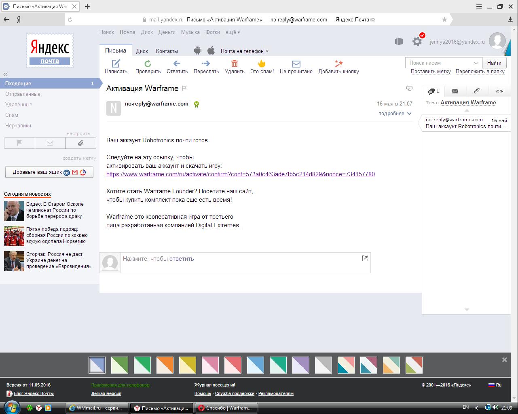Expand подробнее message details
Image resolution: width=518 pixels, height=414 pixels.
click(395, 114)
